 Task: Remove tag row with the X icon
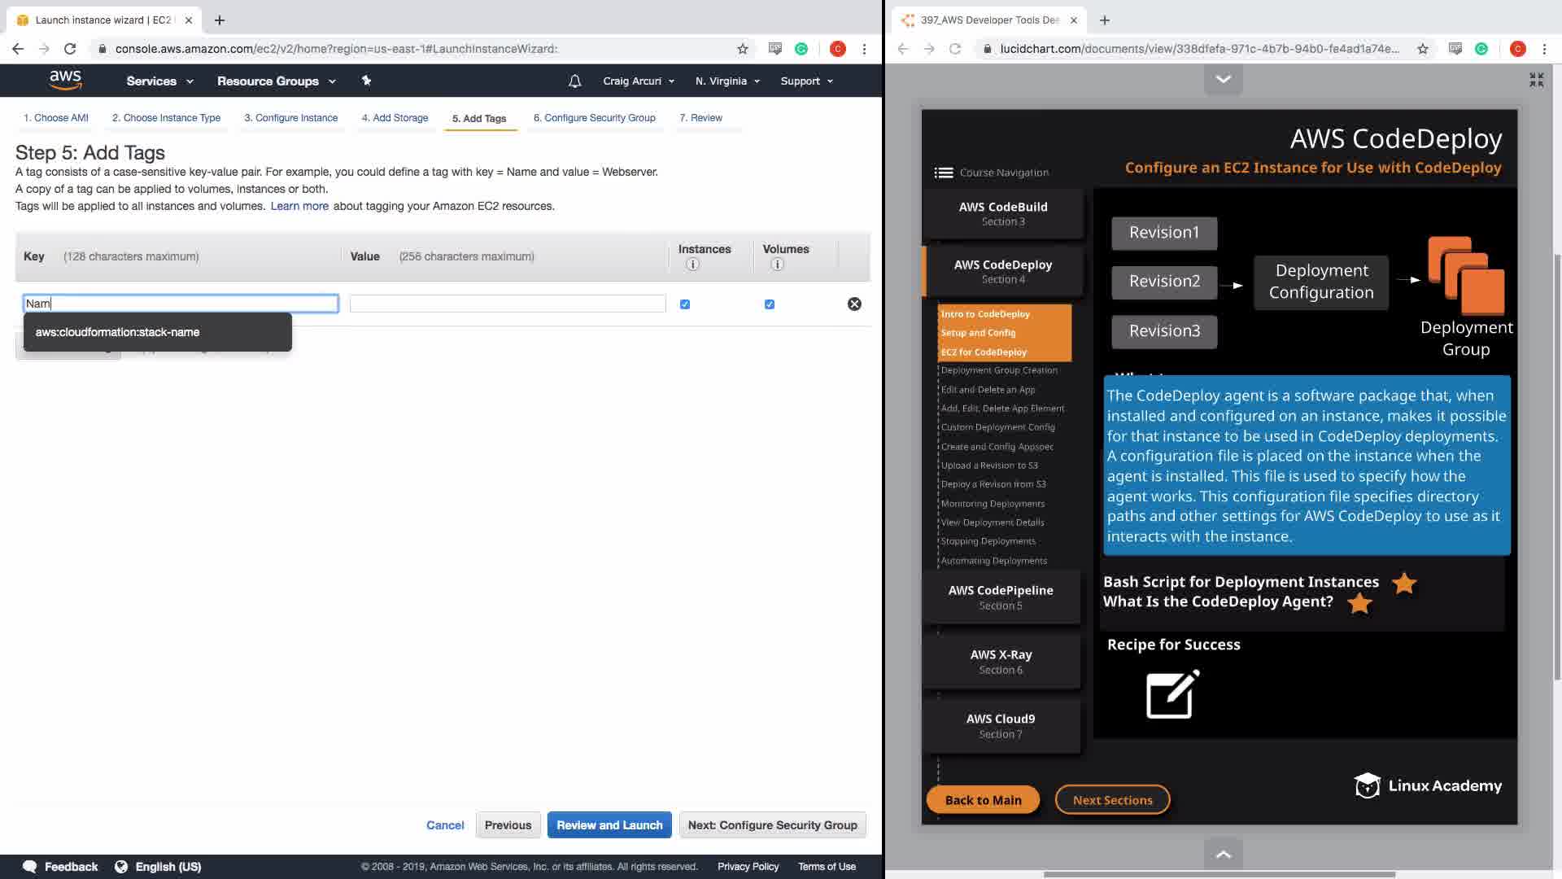[x=854, y=304]
